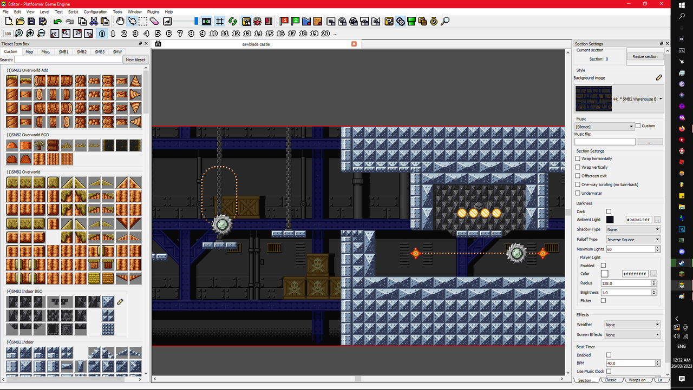Switch to the SMB3 tileset tab
This screenshot has width=693, height=390.
pyautogui.click(x=100, y=51)
